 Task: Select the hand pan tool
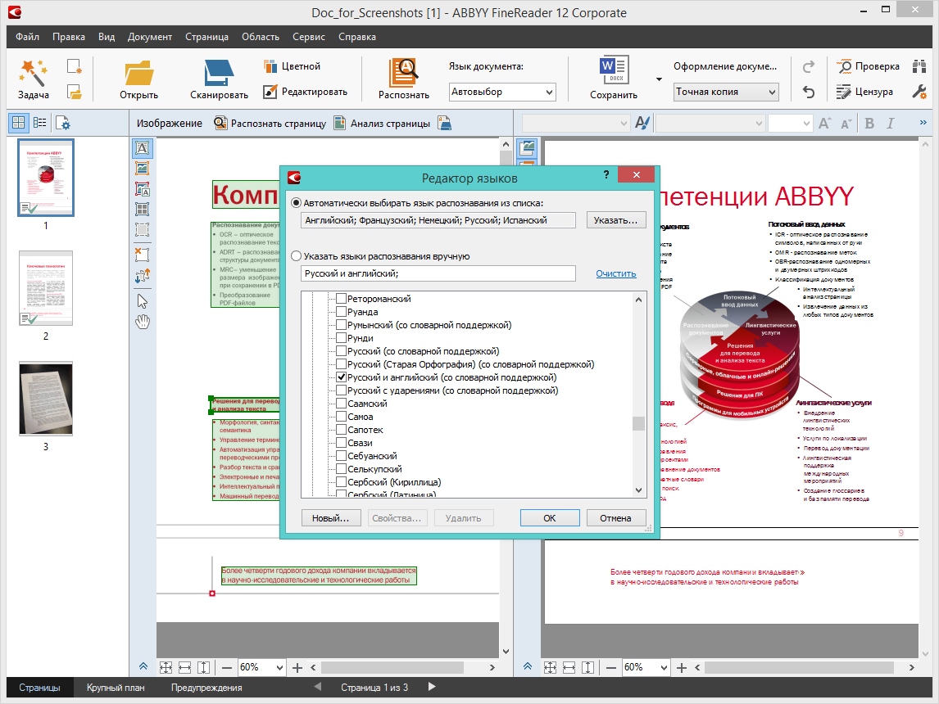pos(142,322)
